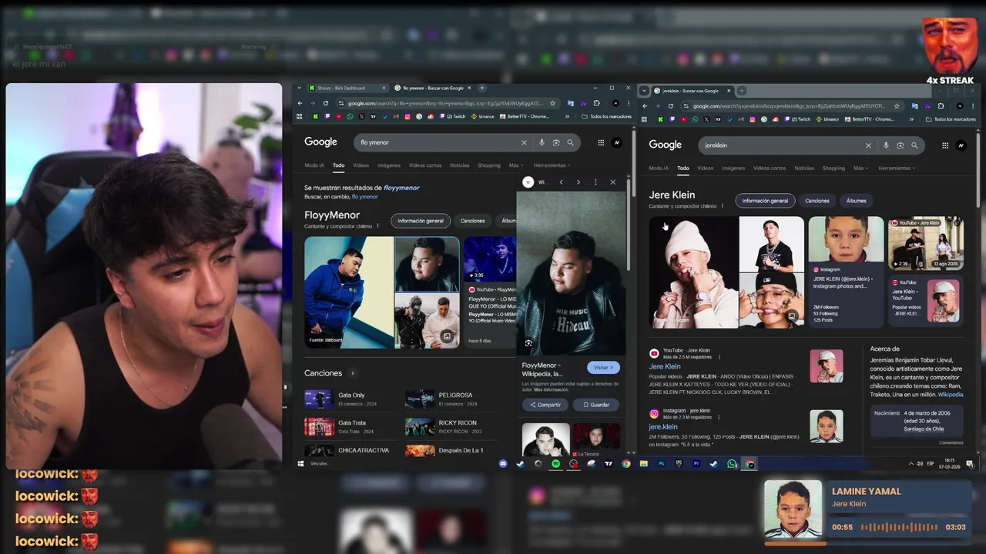Screen dimensions: 986x554
Task: Click Canciones chip under FloyyMenor
Action: click(x=473, y=221)
